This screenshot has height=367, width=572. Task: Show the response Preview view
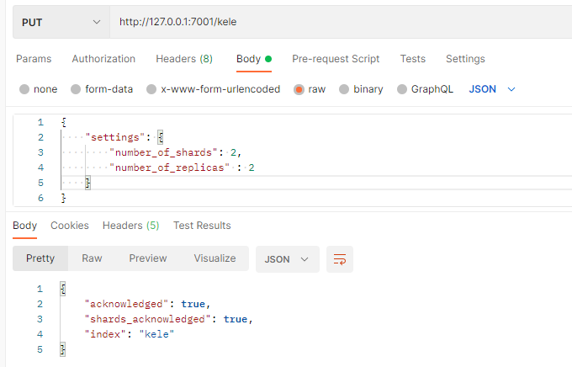[148, 258]
